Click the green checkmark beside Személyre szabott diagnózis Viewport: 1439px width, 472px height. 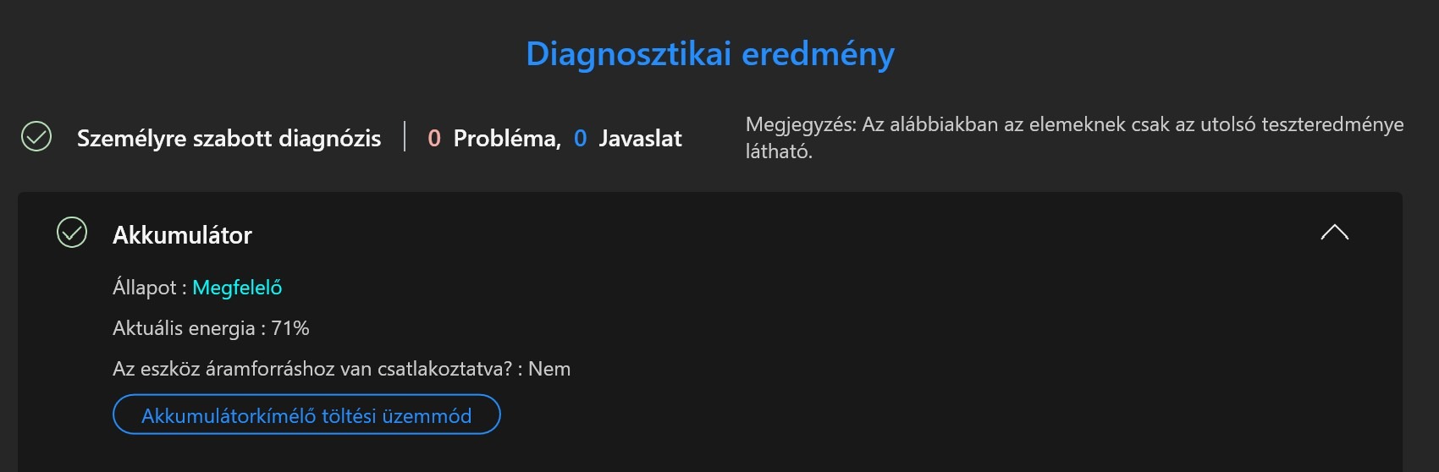(36, 136)
